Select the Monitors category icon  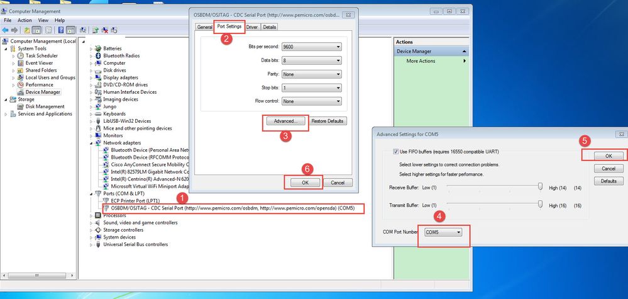98,135
